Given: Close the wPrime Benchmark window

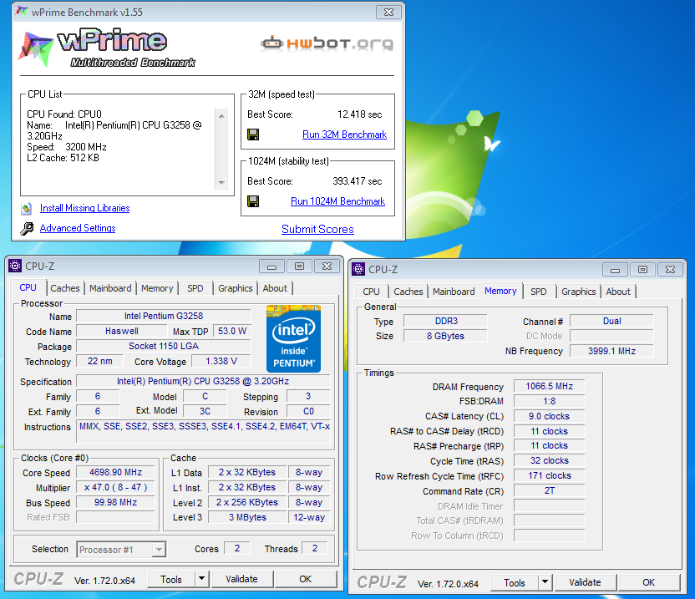Looking at the screenshot, I should point(388,12).
